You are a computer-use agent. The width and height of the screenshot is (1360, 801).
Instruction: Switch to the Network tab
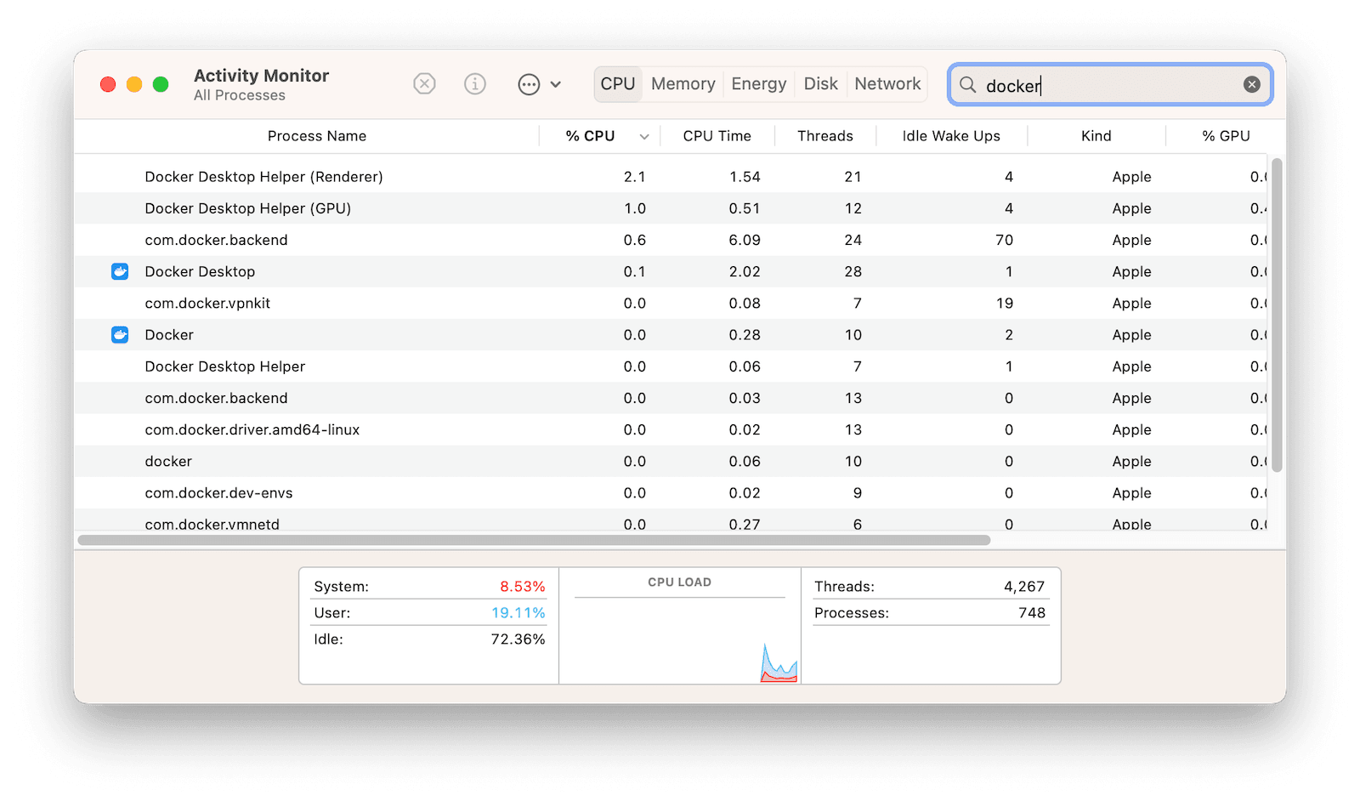tap(887, 83)
